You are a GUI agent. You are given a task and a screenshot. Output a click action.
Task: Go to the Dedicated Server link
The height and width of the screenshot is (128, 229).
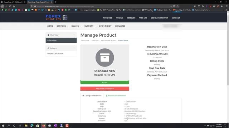click(159, 18)
